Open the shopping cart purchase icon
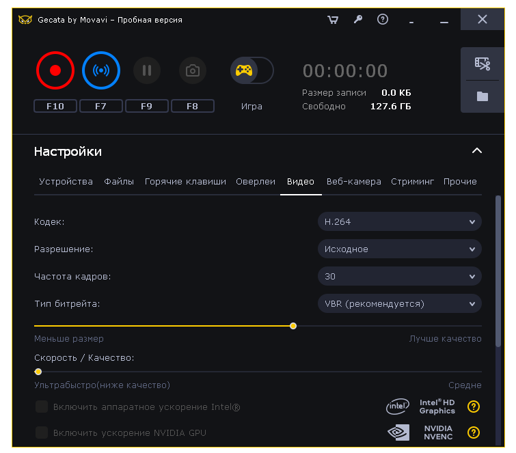516x453 pixels. [333, 20]
